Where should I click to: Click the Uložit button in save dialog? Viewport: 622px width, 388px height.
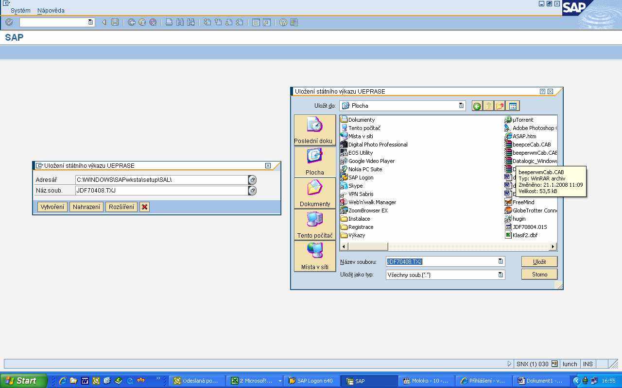(x=539, y=261)
